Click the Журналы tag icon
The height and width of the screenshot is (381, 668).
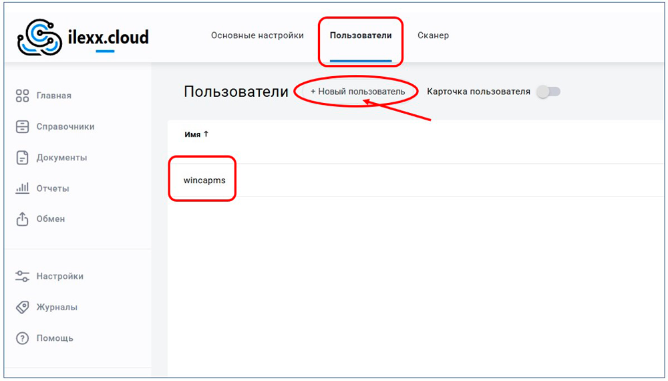22,307
